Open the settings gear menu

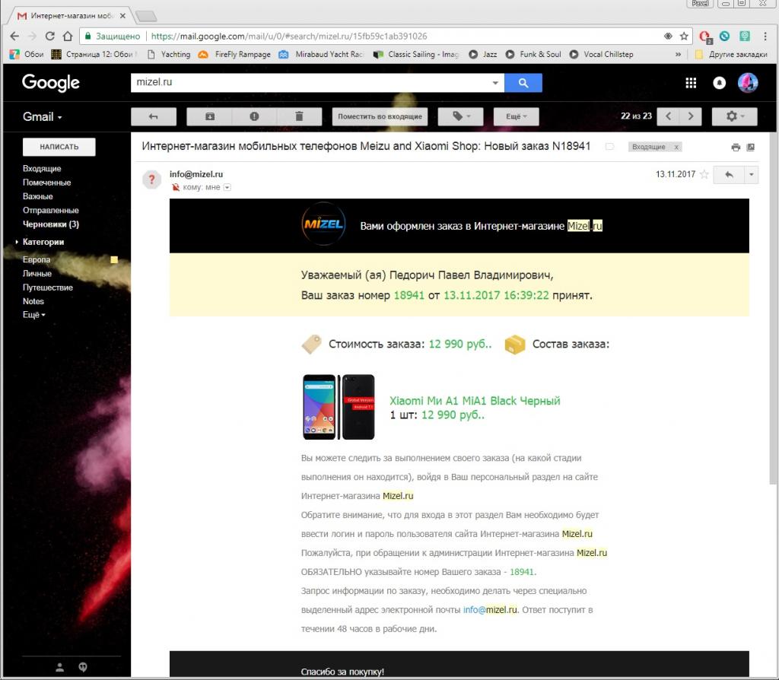point(735,116)
